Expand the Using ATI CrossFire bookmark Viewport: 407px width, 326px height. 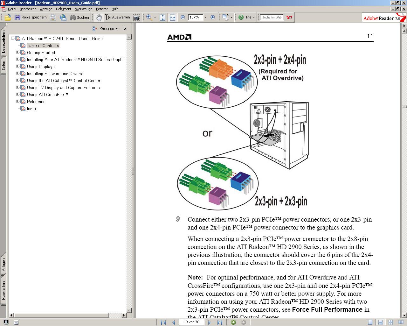(18, 94)
